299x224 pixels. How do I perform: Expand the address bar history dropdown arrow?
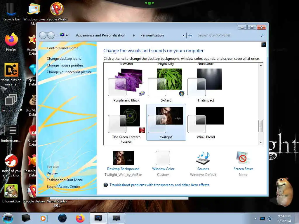click(183, 35)
